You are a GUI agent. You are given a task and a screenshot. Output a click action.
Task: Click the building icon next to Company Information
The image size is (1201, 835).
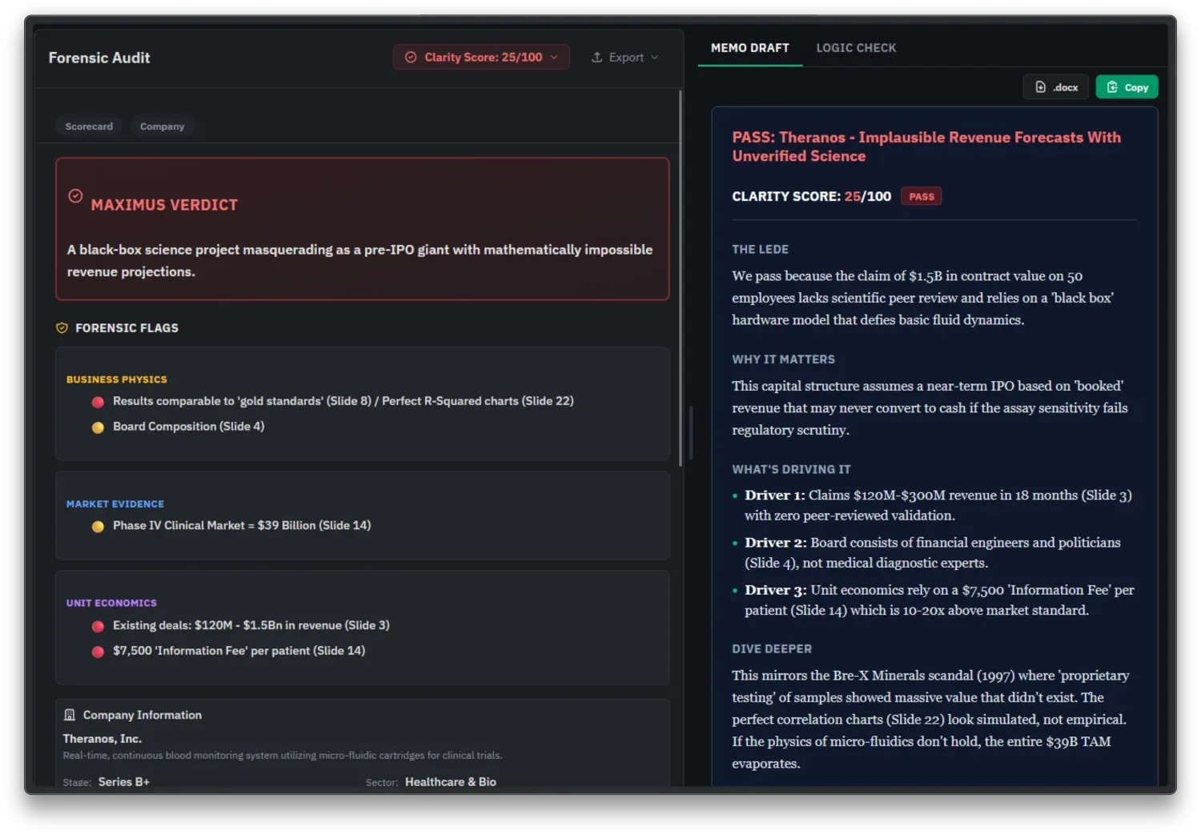[69, 715]
